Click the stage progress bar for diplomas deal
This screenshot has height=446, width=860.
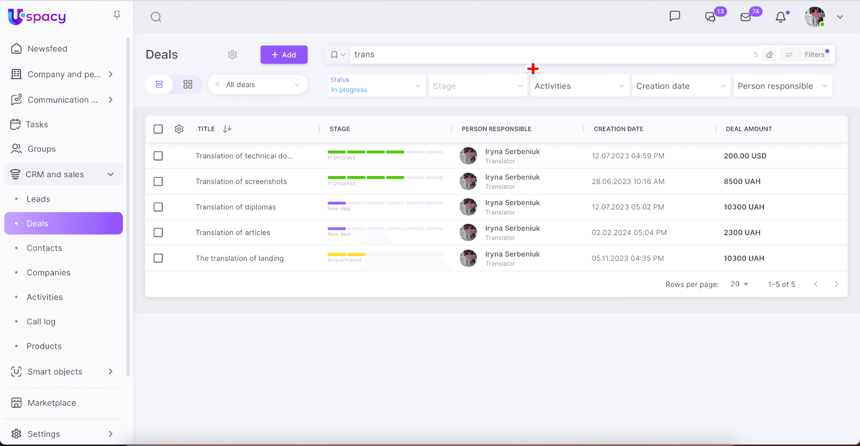(x=385, y=203)
